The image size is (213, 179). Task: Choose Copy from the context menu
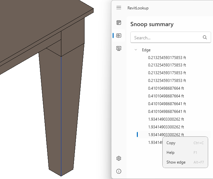(171, 143)
